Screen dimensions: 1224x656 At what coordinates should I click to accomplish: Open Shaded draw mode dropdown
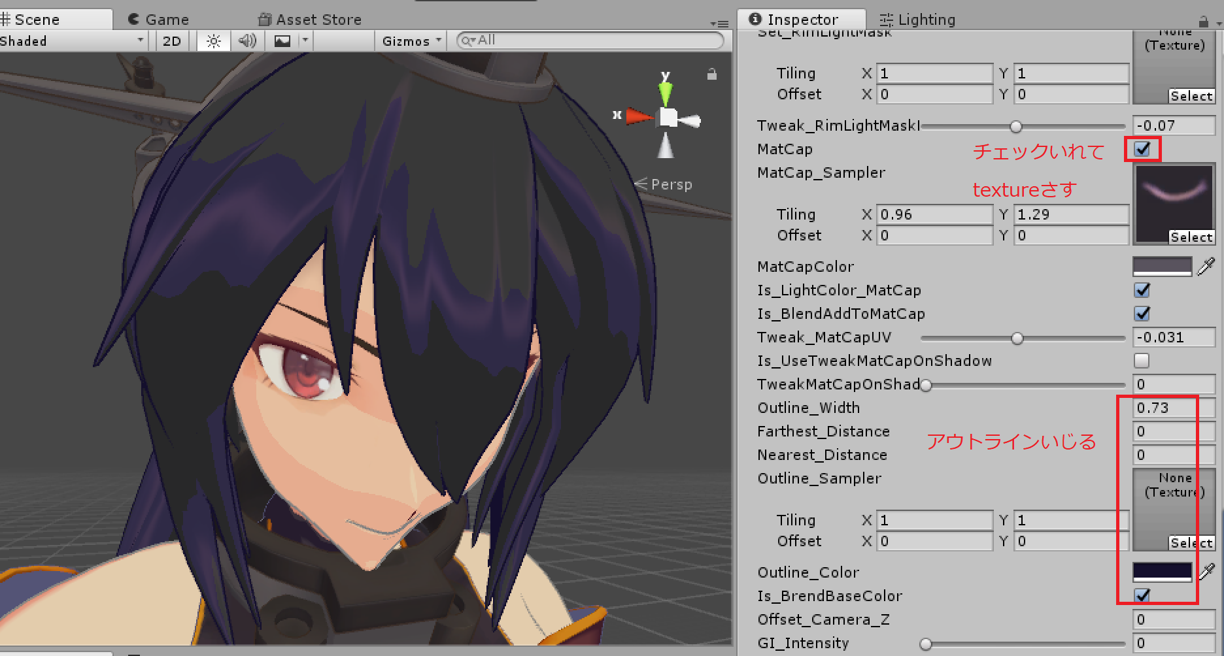pyautogui.click(x=72, y=41)
